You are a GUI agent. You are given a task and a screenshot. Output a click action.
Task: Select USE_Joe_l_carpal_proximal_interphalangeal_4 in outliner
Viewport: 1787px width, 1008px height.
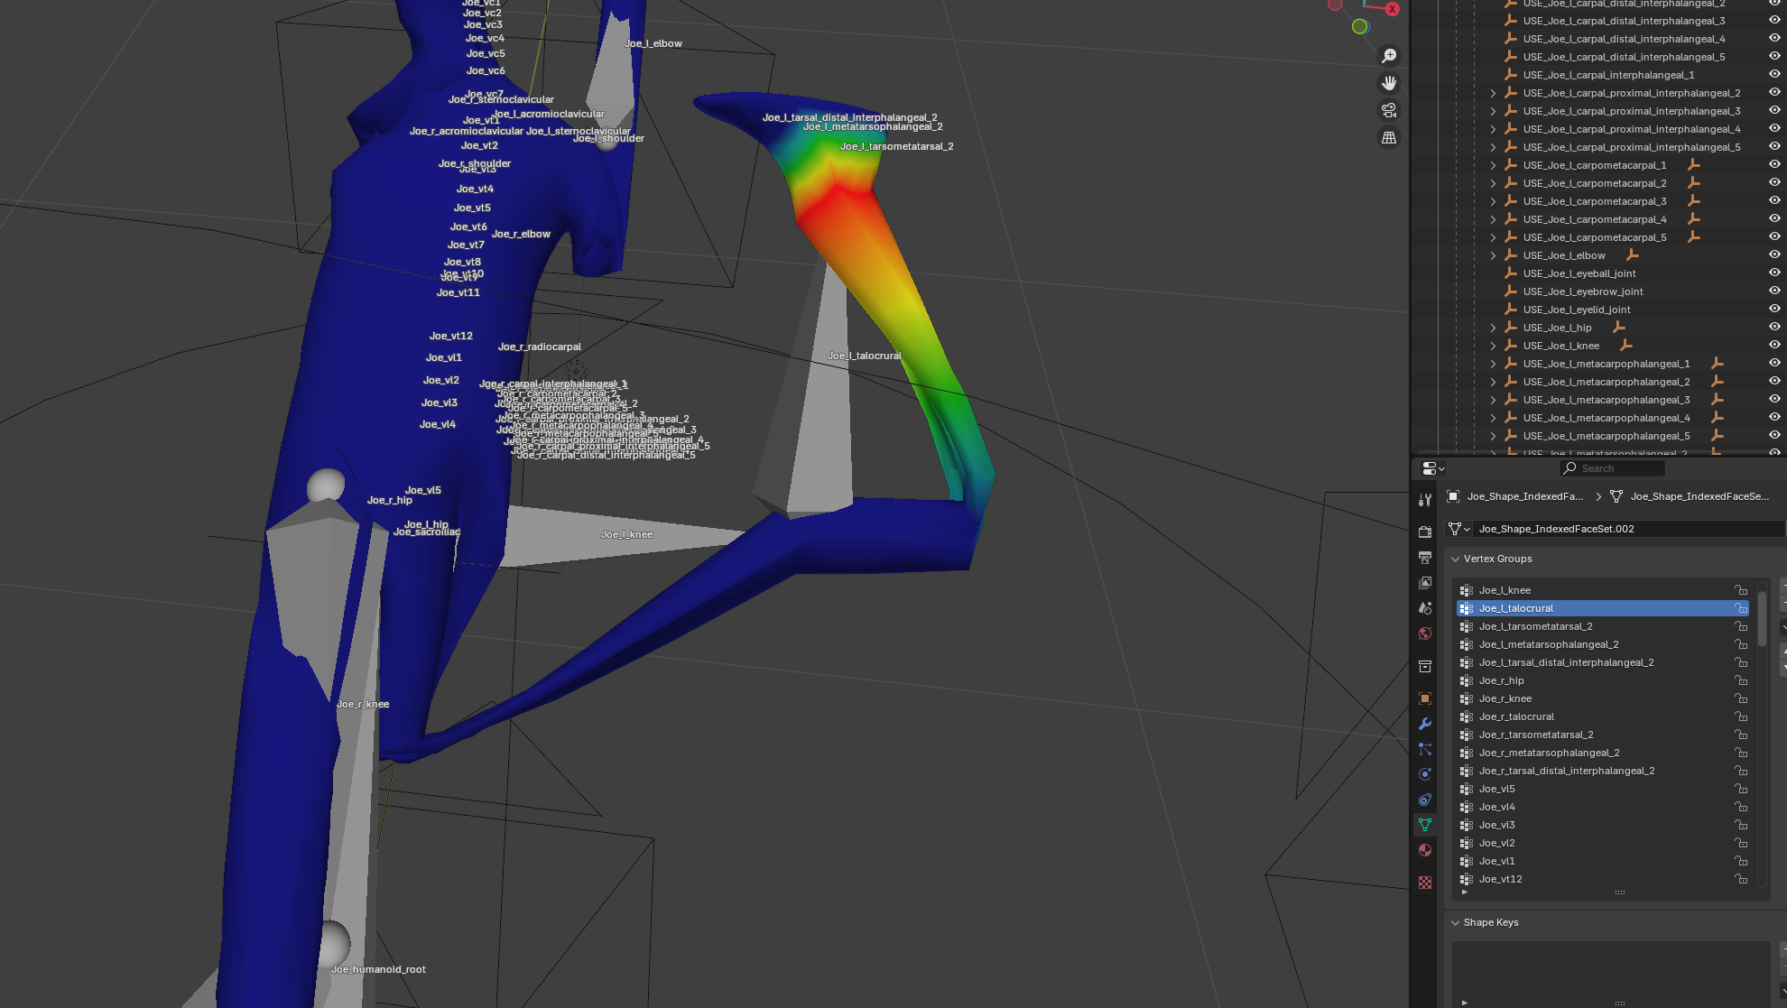(1632, 129)
